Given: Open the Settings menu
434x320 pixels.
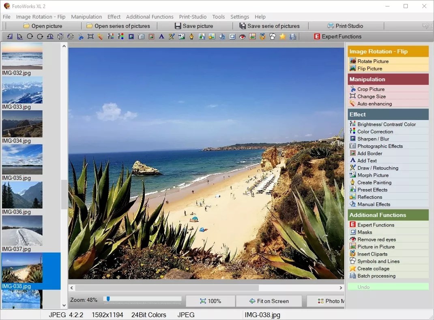Looking at the screenshot, I should tap(239, 17).
